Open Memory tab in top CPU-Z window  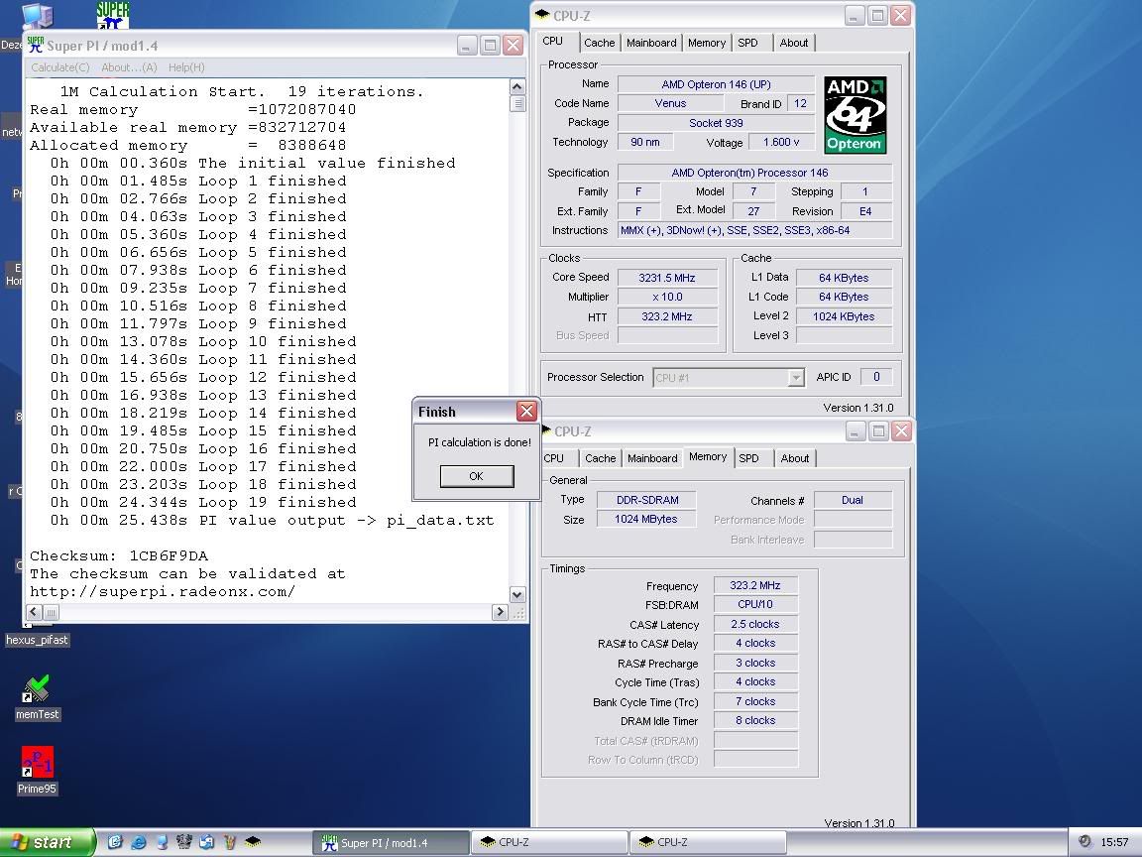point(707,43)
